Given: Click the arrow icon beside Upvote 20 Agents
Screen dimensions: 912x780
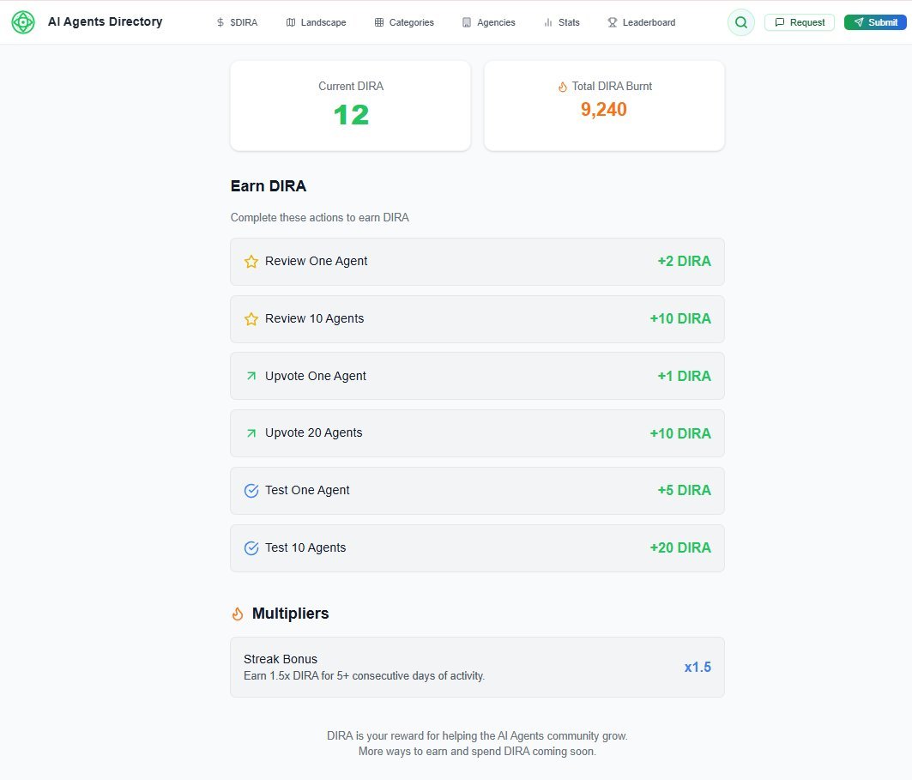Looking at the screenshot, I should 251,433.
